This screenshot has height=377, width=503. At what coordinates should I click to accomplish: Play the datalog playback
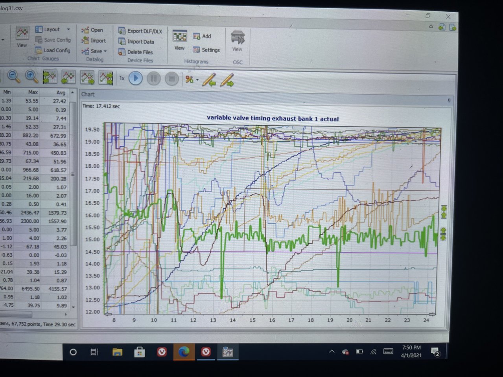(x=136, y=78)
